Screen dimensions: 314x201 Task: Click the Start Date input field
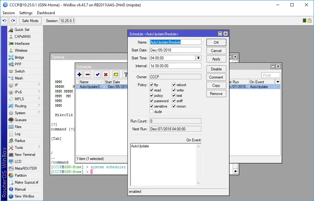click(x=175, y=50)
